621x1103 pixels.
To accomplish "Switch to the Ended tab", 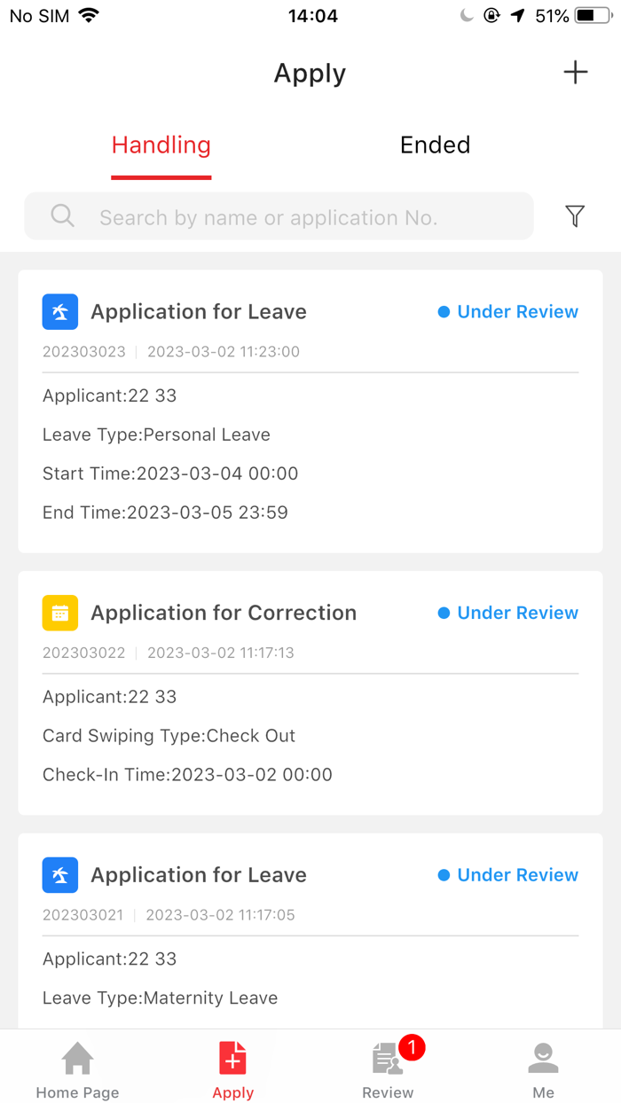I will click(x=435, y=145).
